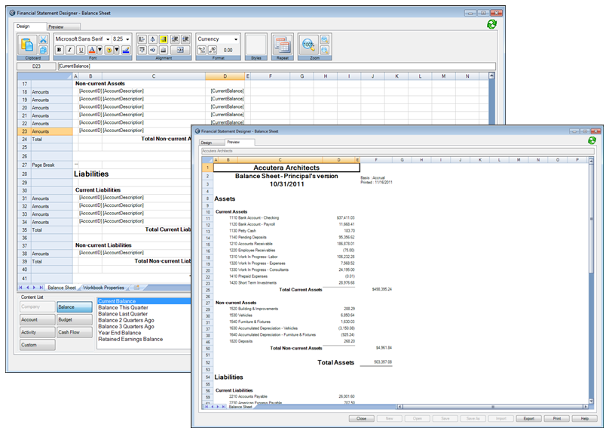Click the insert new sheet tab icon
The height and width of the screenshot is (434, 609).
tap(136, 288)
